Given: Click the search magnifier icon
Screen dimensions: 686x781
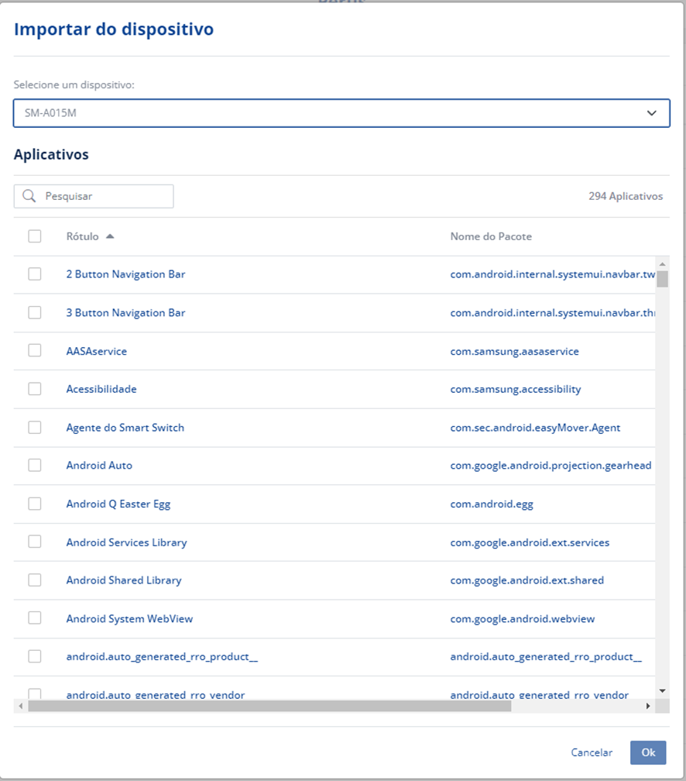Looking at the screenshot, I should pyautogui.click(x=29, y=196).
